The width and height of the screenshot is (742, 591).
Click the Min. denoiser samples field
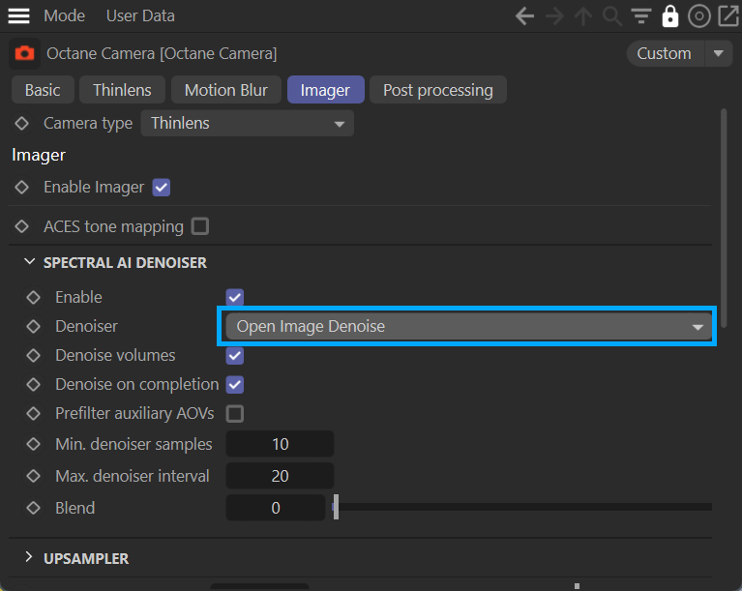point(280,445)
